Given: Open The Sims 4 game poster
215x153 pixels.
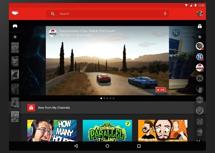Looking at the screenshot, I should point(15,117).
